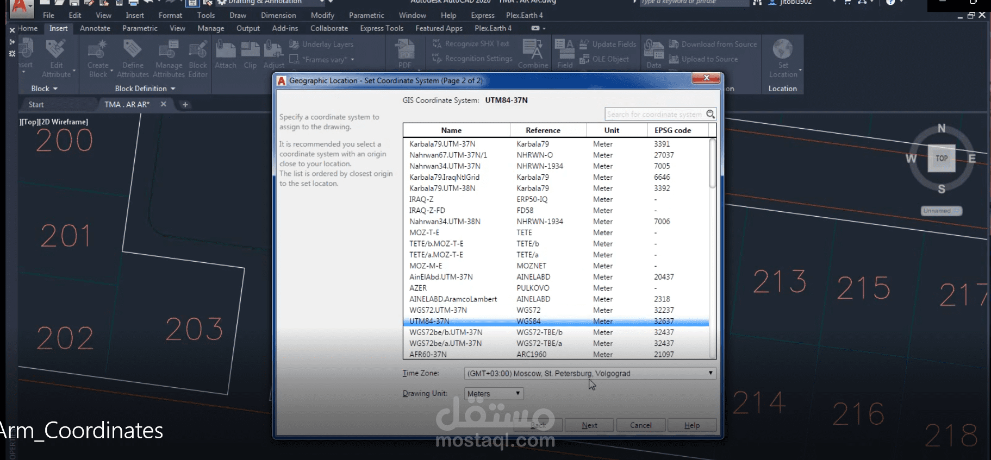Open the Unnamed UCS dropdown below ViewCube
The height and width of the screenshot is (460, 991).
tap(942, 211)
